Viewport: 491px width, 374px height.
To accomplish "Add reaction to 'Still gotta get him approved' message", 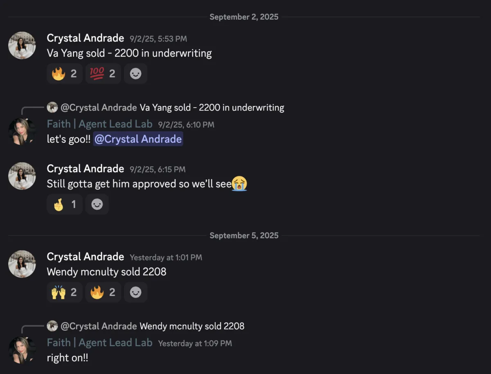I will pyautogui.click(x=97, y=204).
